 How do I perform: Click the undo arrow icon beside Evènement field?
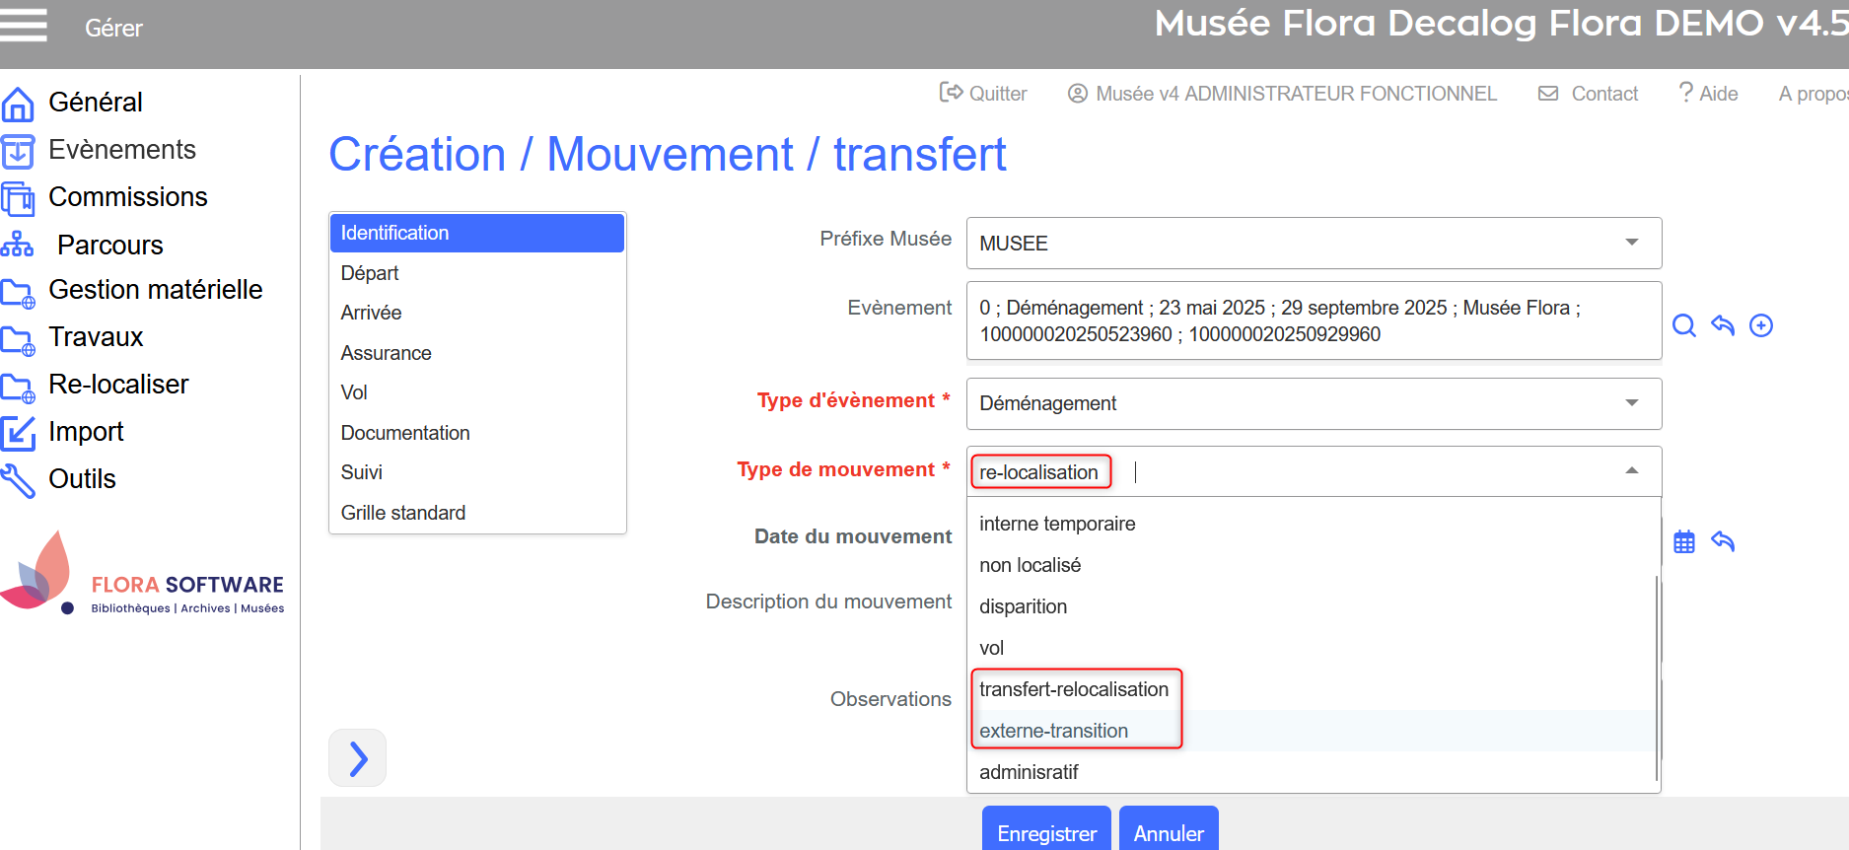point(1723,325)
